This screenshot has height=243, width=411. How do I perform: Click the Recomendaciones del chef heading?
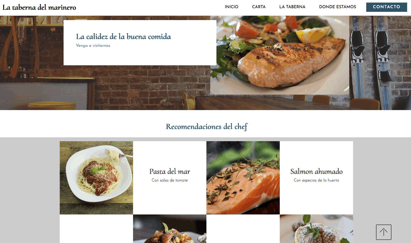click(207, 127)
